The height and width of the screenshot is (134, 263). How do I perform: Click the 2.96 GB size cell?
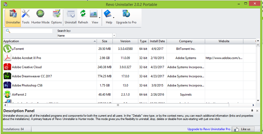pos(105,58)
